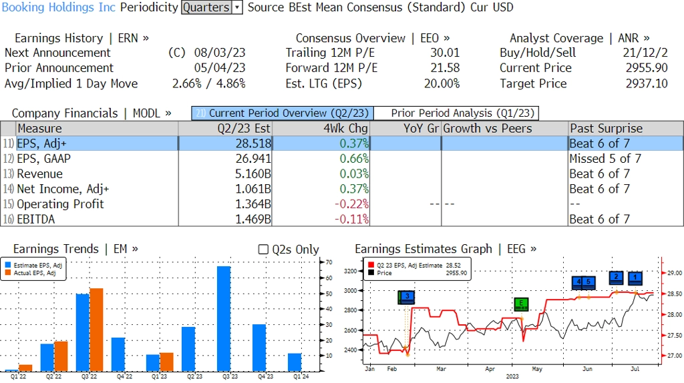Click the Target Price value 2937.10
This screenshot has width=684, height=383.
pyautogui.click(x=647, y=83)
